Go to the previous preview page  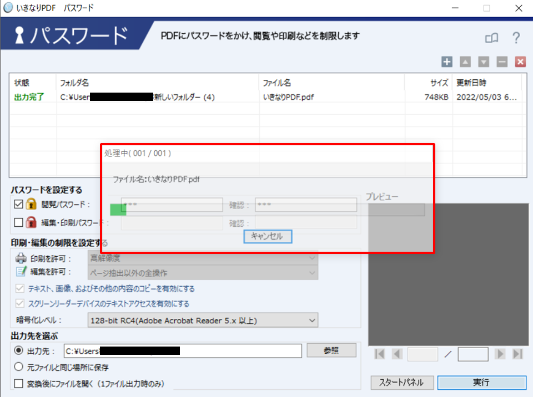pos(396,354)
